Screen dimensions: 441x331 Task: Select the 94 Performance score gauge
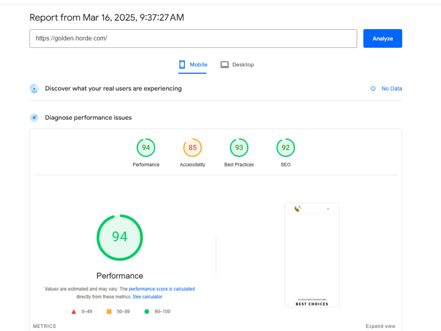pyautogui.click(x=146, y=147)
